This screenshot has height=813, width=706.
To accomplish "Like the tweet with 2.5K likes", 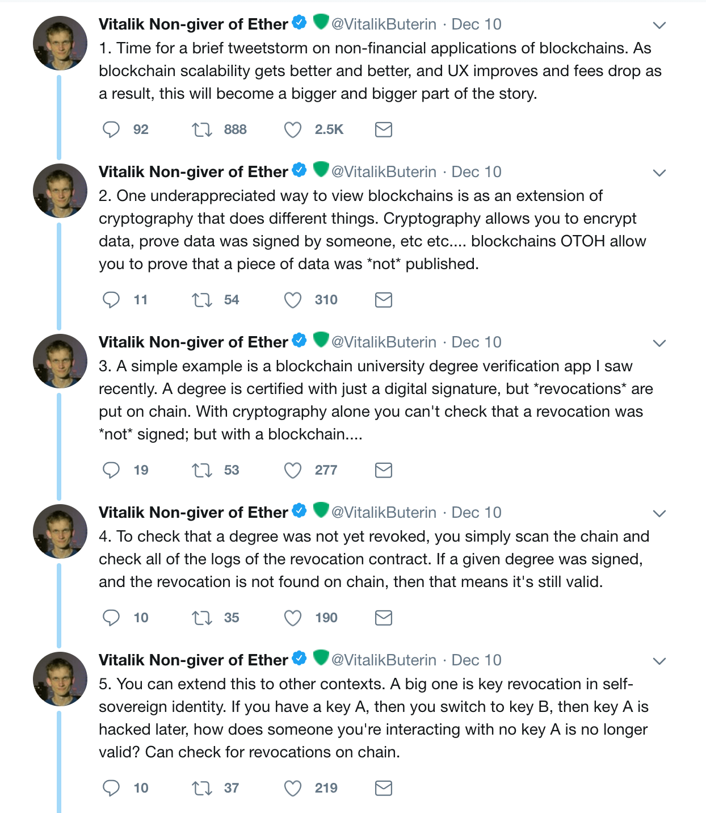I will (x=293, y=130).
